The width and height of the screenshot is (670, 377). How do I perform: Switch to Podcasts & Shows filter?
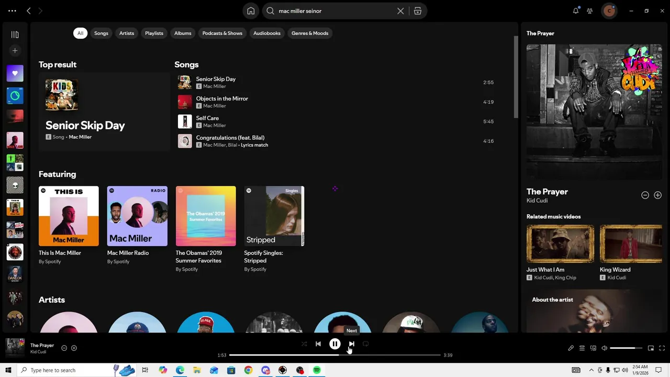tap(222, 33)
